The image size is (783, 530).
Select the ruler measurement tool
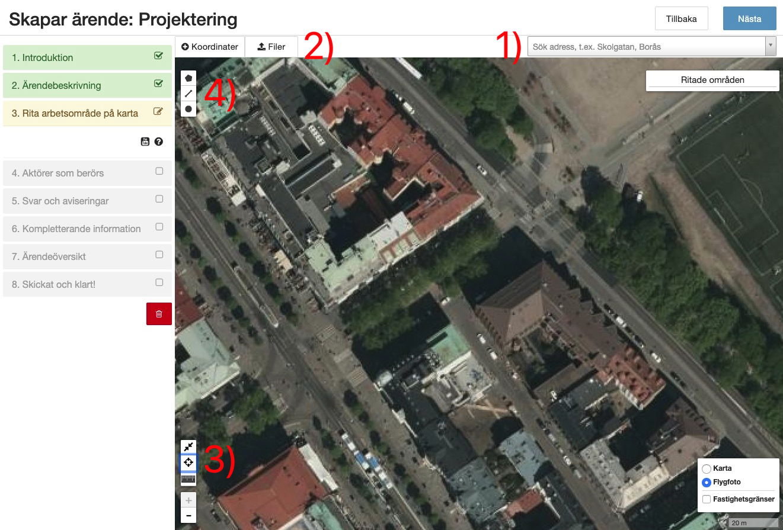tap(188, 478)
